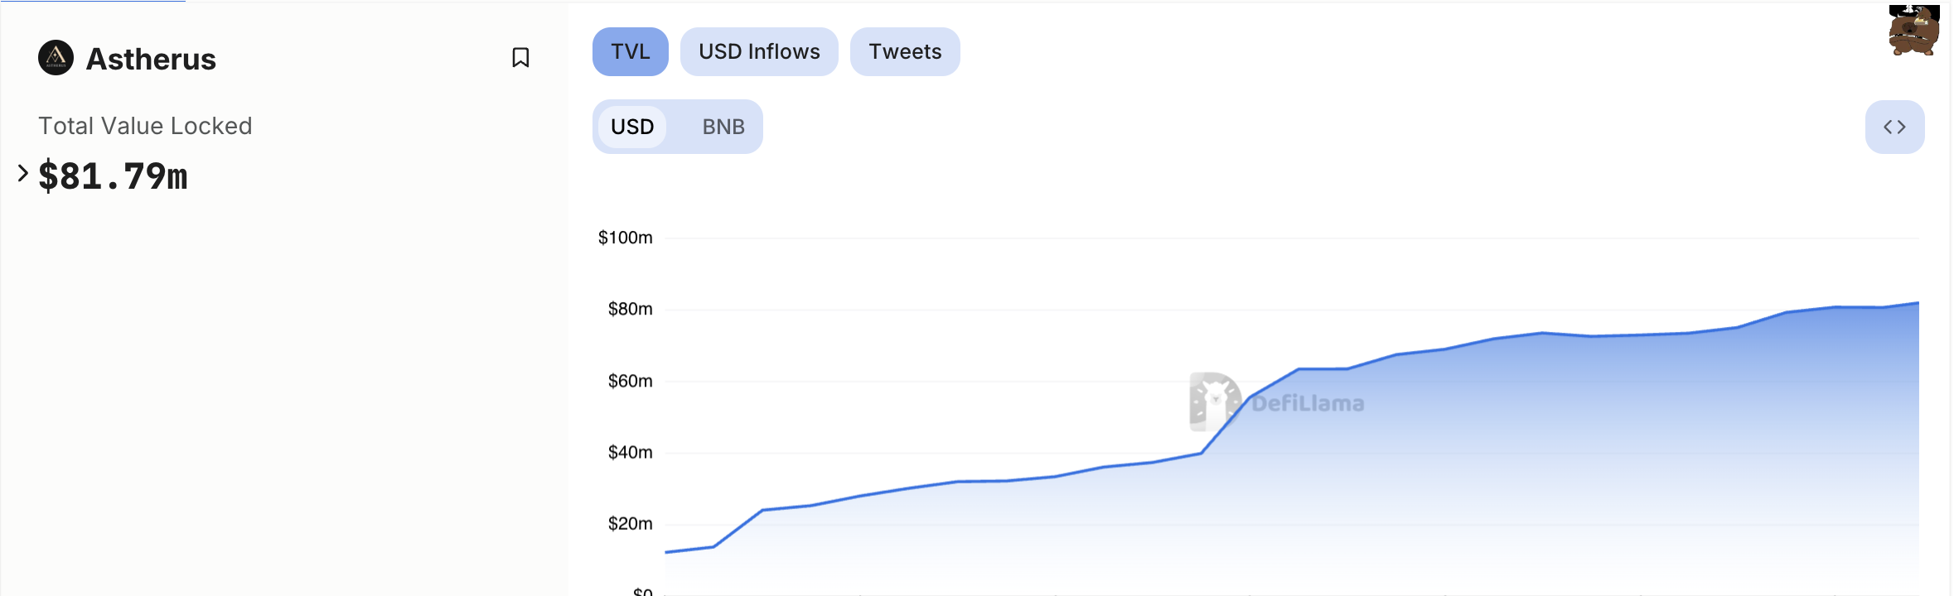Click the Total Value Locked label
Image resolution: width=1954 pixels, height=596 pixels.
point(145,126)
